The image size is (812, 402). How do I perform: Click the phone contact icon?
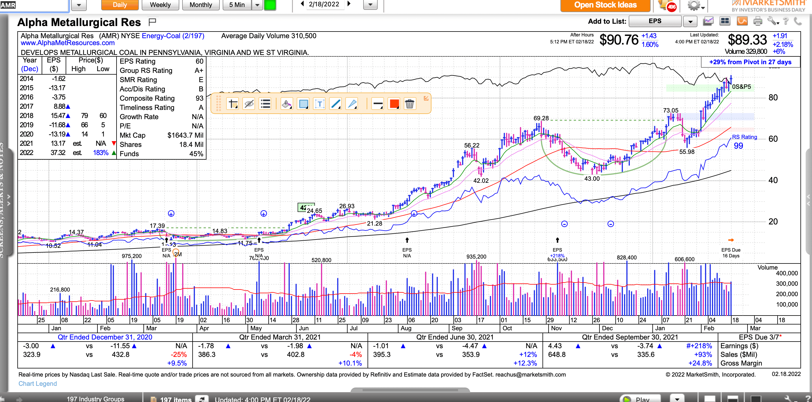pos(798,21)
